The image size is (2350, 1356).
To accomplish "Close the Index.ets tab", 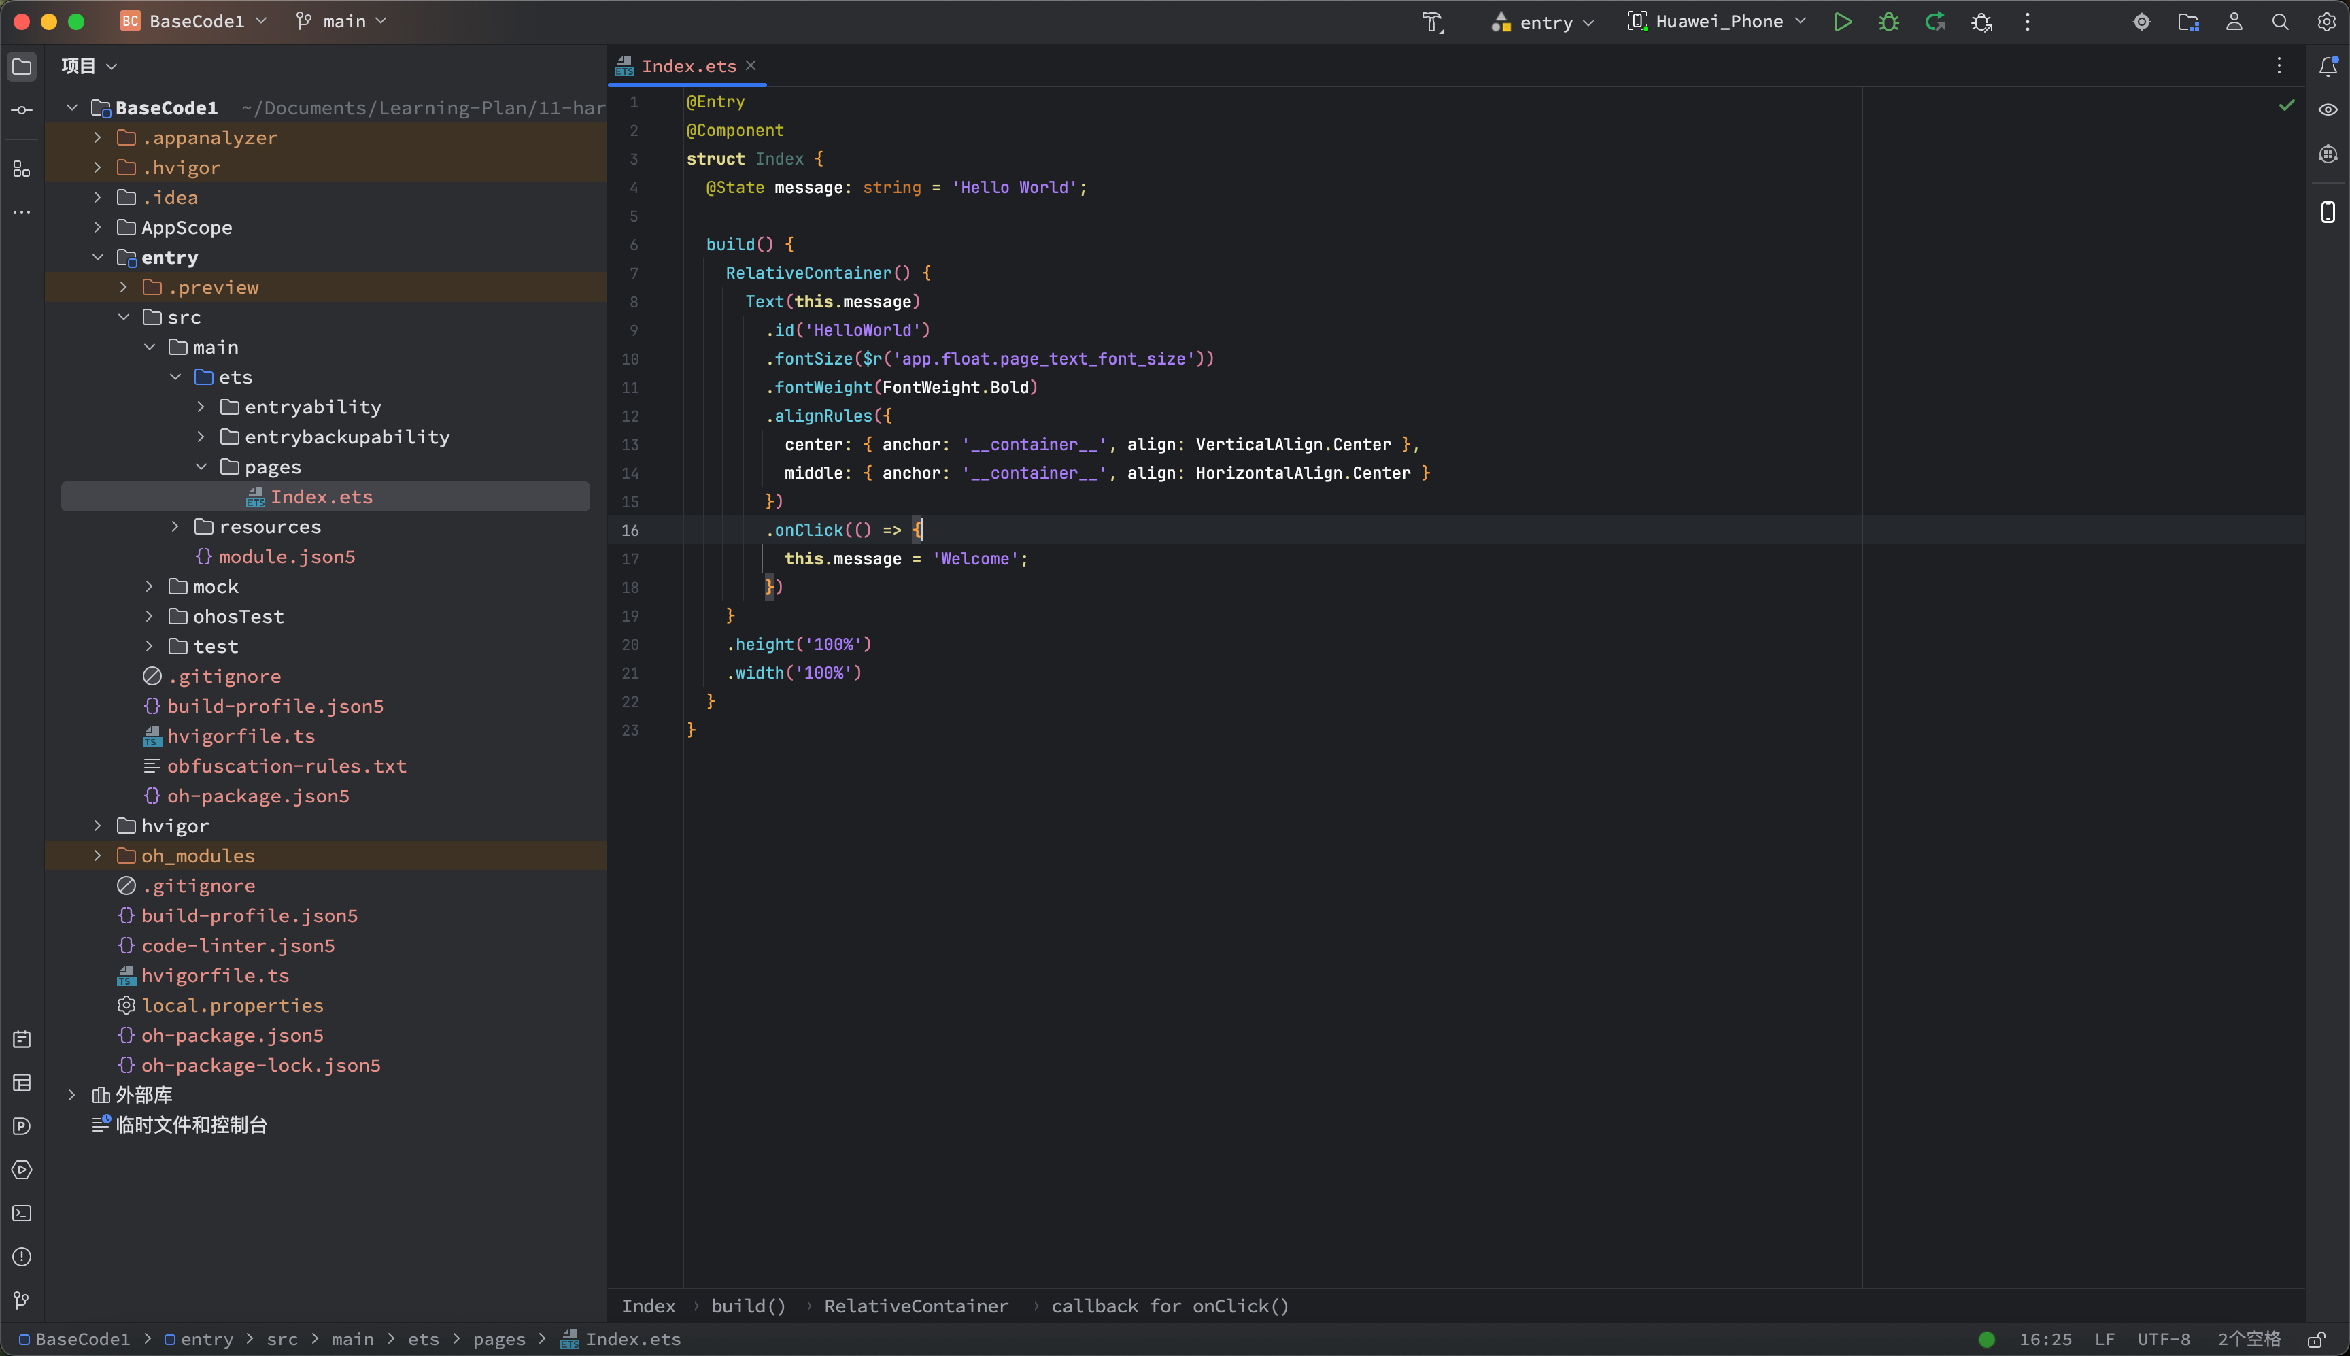I will 751,65.
